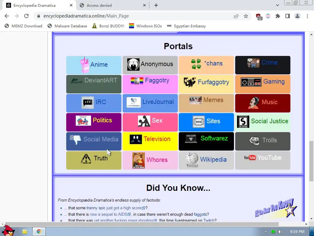Open the Anime portal link
Screen dimensions: 314x236
point(99,65)
